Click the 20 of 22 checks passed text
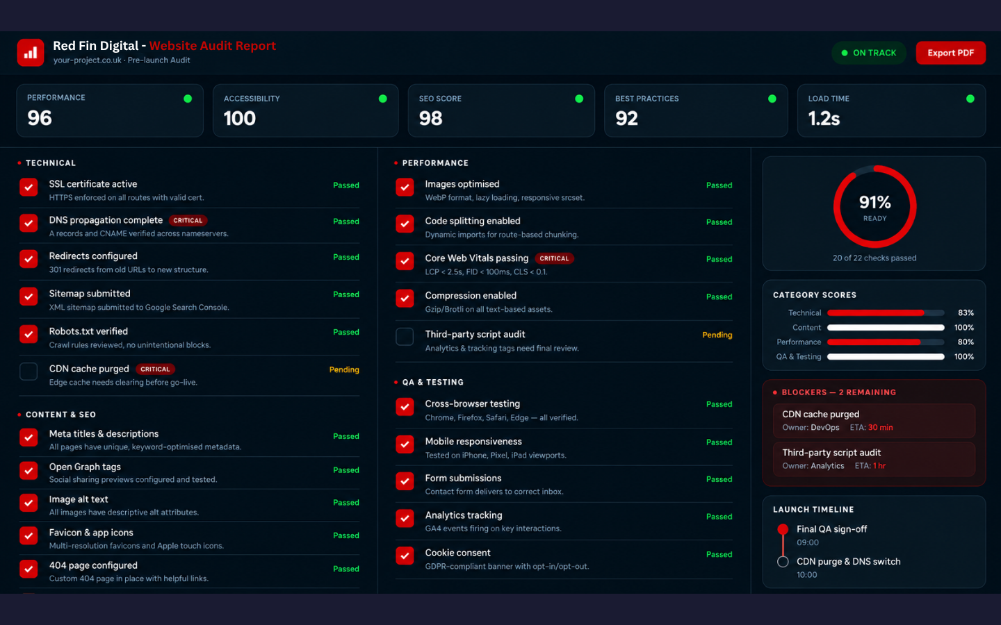This screenshot has width=1001, height=625. (x=874, y=258)
